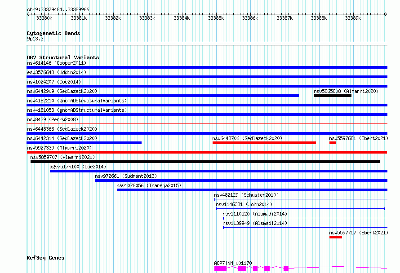This screenshot has height=273, width=400.
Task: Open the nsv8439 (Perry2008) label link
Action: [x=53, y=119]
